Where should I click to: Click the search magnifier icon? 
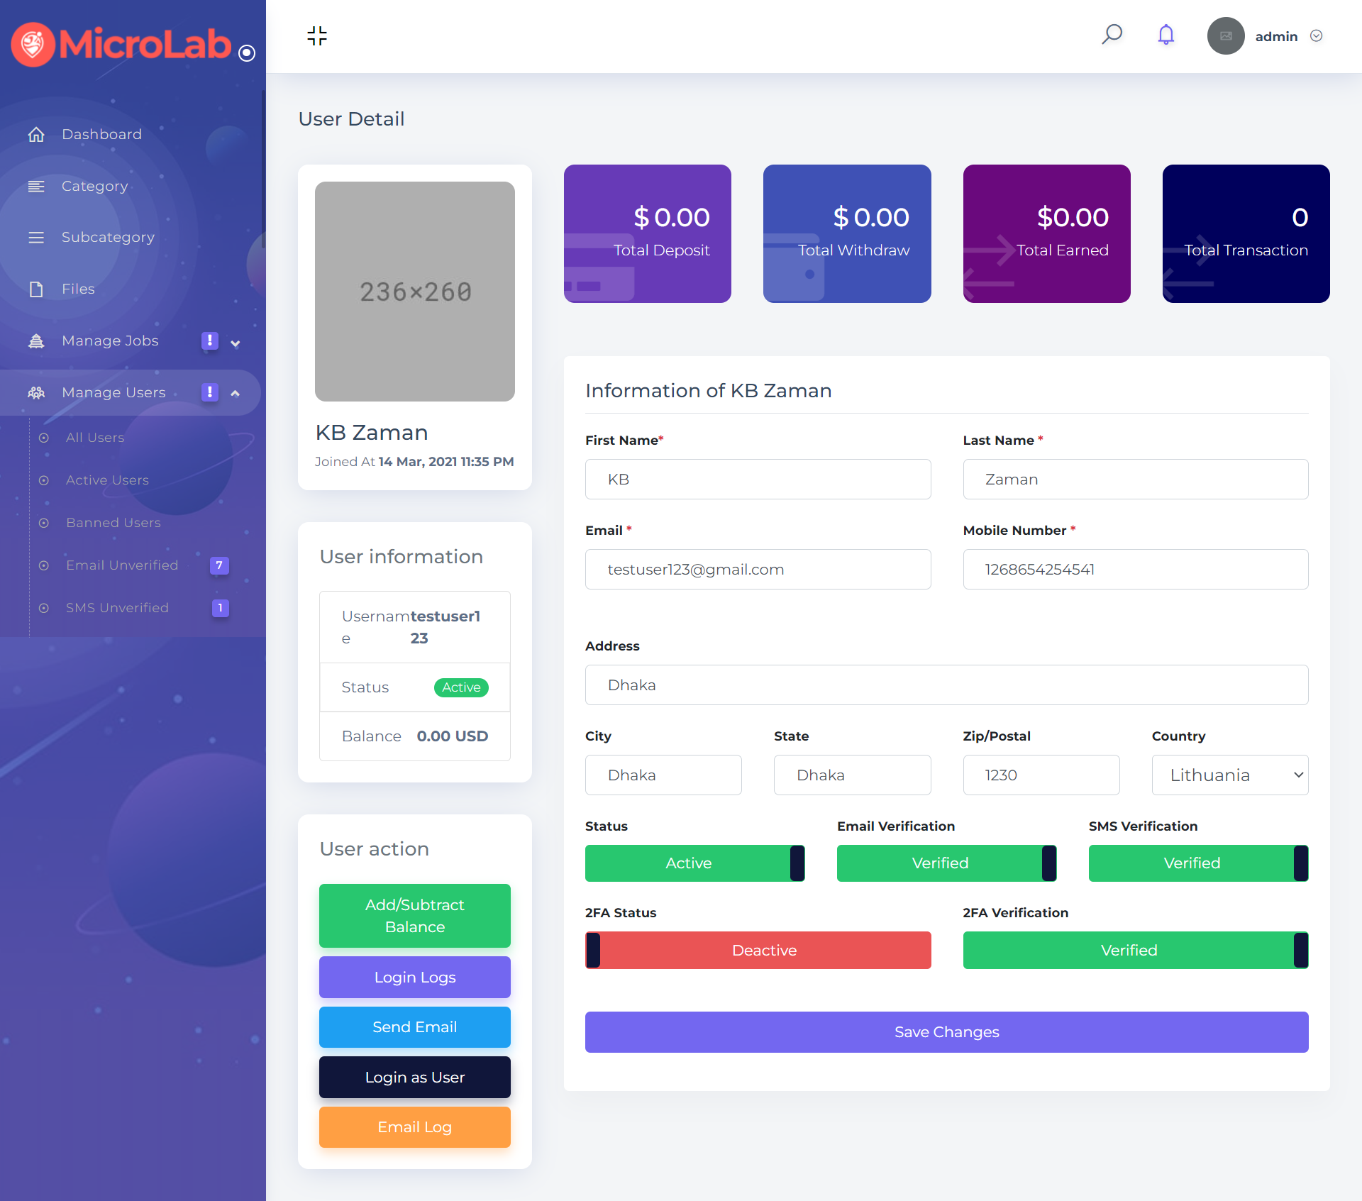pos(1112,35)
